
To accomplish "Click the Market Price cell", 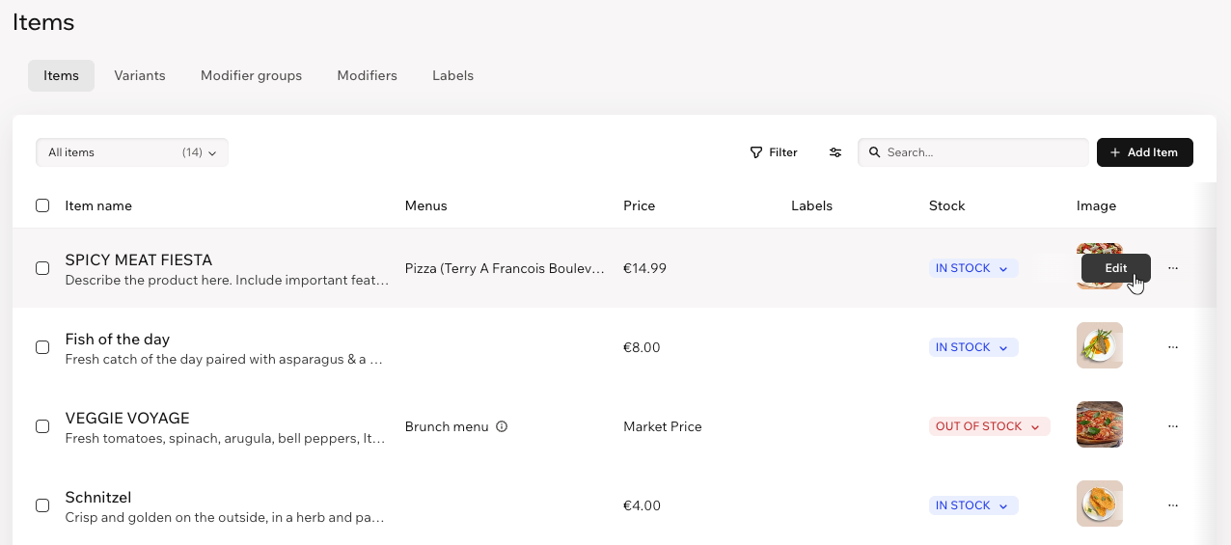I will point(663,426).
